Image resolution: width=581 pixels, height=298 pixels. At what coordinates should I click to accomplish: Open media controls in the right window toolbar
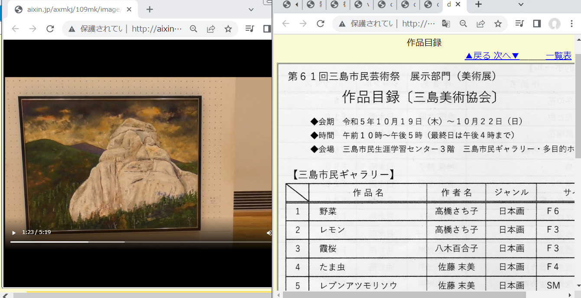pos(519,24)
